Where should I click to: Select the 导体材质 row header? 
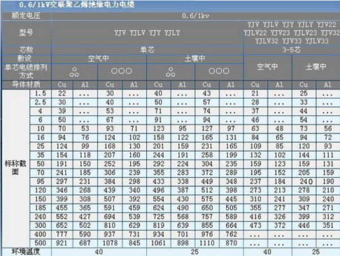pos(26,85)
